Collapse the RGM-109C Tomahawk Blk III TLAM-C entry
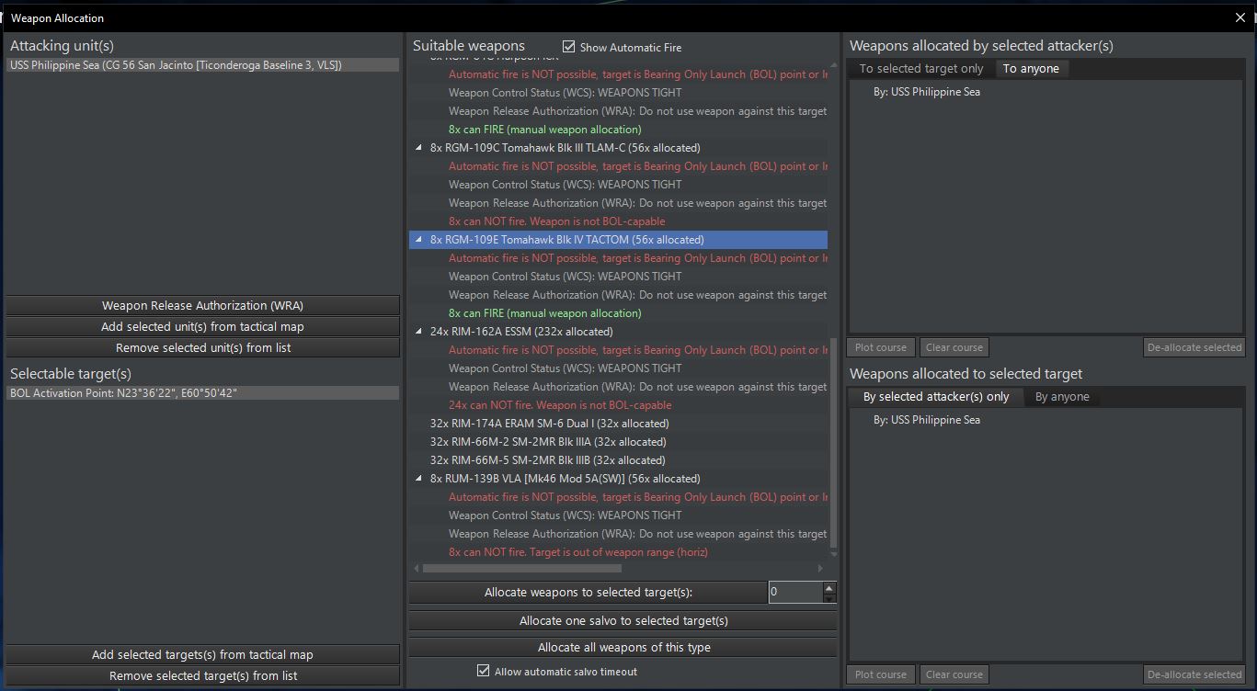1257x691 pixels. click(x=419, y=148)
